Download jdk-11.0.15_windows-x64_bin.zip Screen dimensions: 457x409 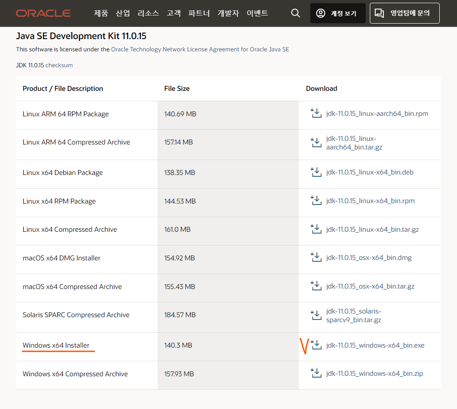click(x=374, y=374)
